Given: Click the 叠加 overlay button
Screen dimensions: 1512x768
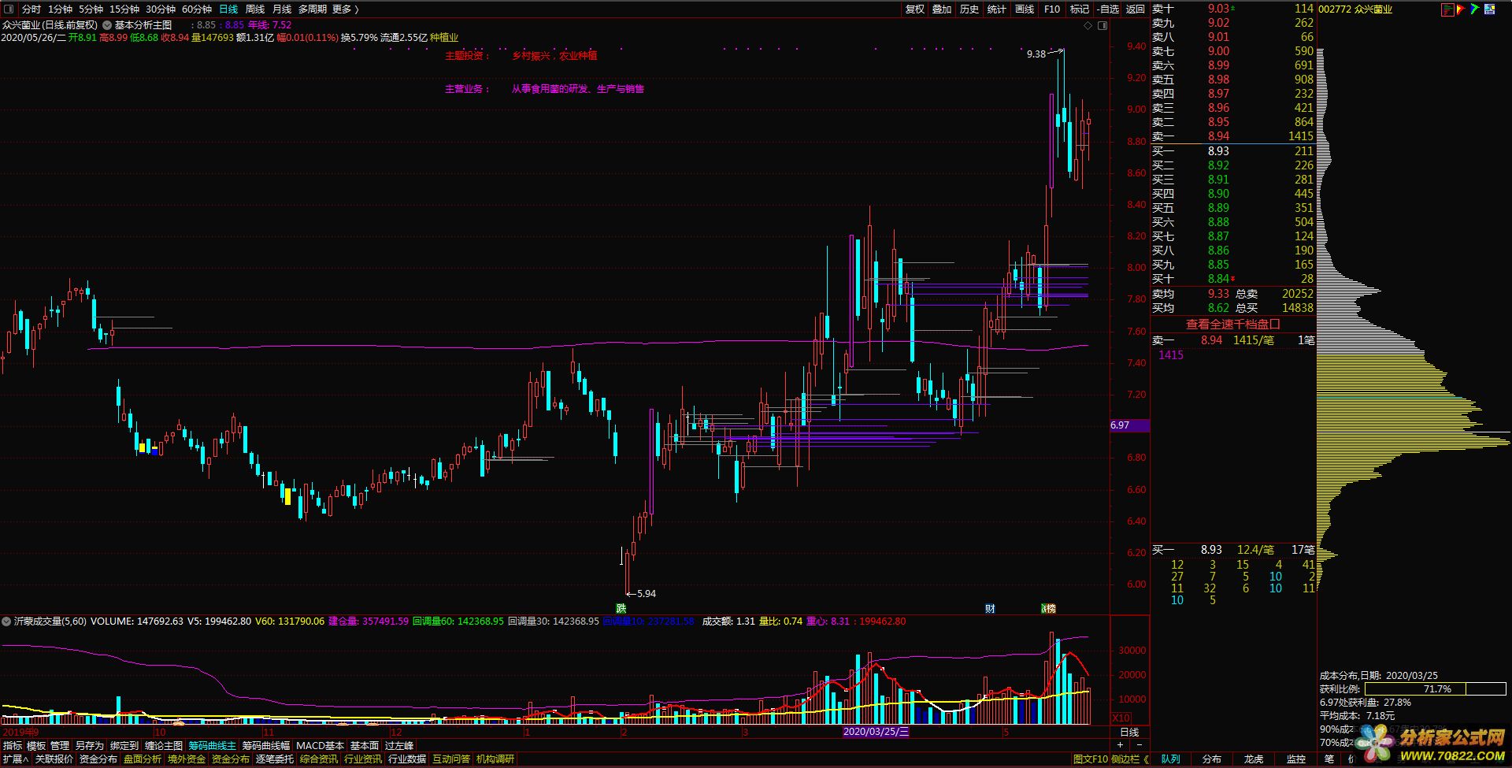Looking at the screenshot, I should 942,9.
